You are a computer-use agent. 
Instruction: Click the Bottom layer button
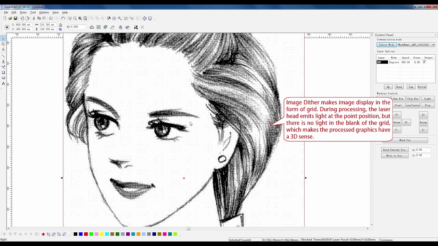[x=422, y=87]
